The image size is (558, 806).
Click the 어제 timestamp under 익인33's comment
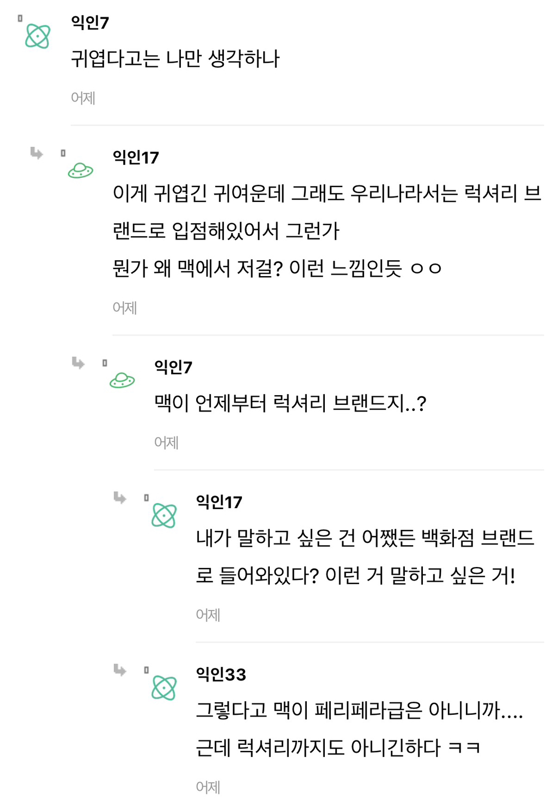point(208,787)
